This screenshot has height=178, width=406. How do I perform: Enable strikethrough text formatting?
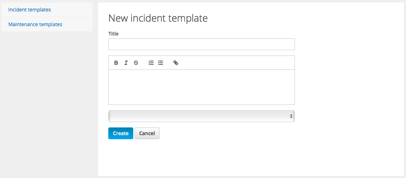pyautogui.click(x=136, y=62)
